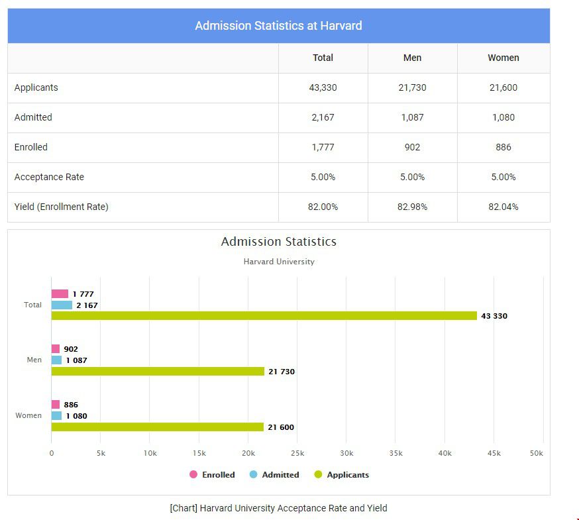This screenshot has width=579, height=520.
Task: Click the "Men" category label on the chart axis
Action: [x=34, y=360]
